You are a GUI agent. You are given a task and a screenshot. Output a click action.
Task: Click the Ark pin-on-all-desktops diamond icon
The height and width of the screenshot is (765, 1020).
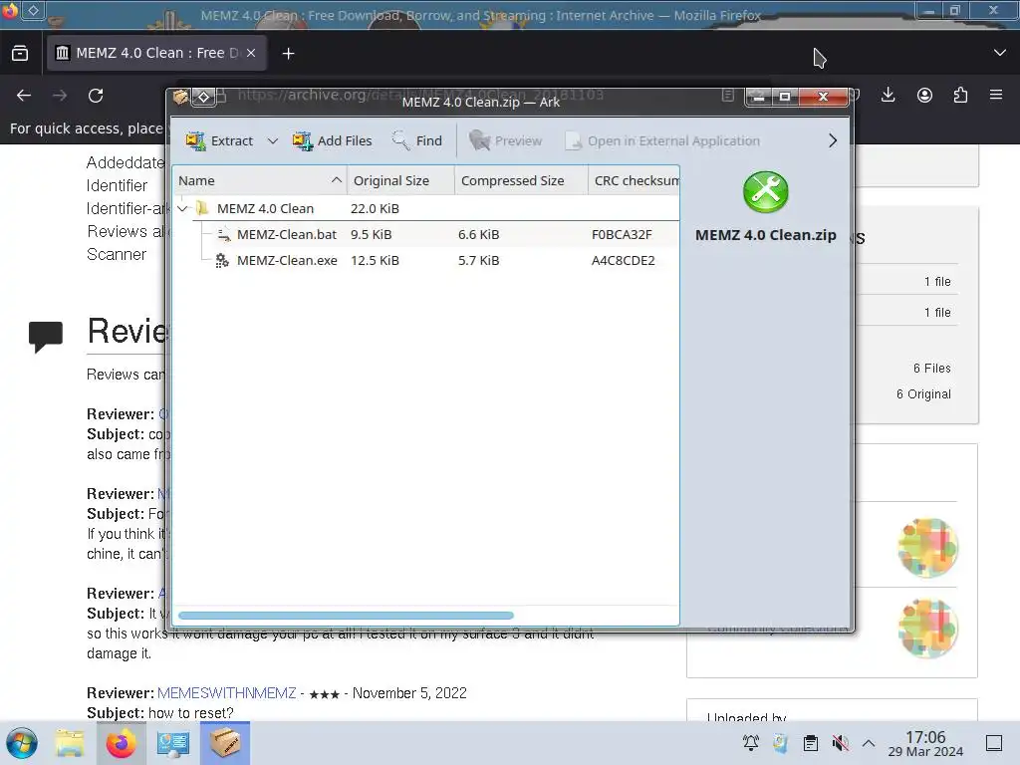coord(203,97)
